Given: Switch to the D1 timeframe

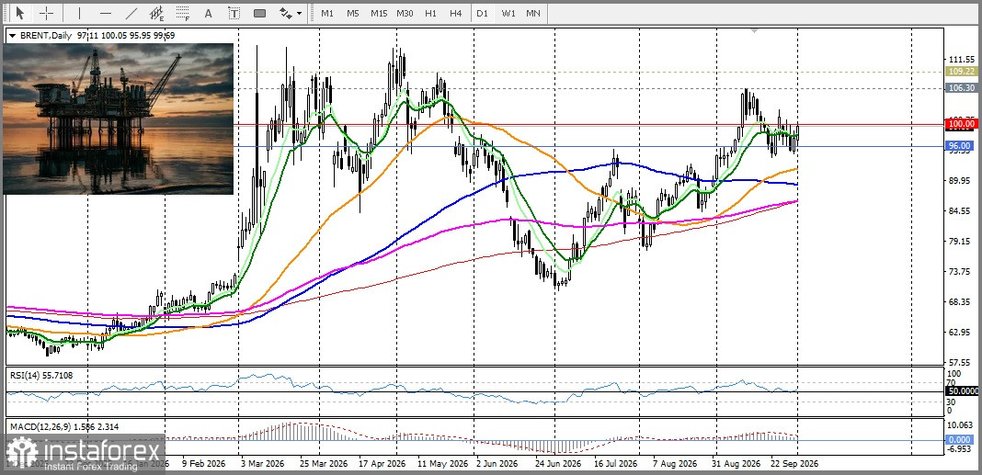Looking at the screenshot, I should coord(482,13).
